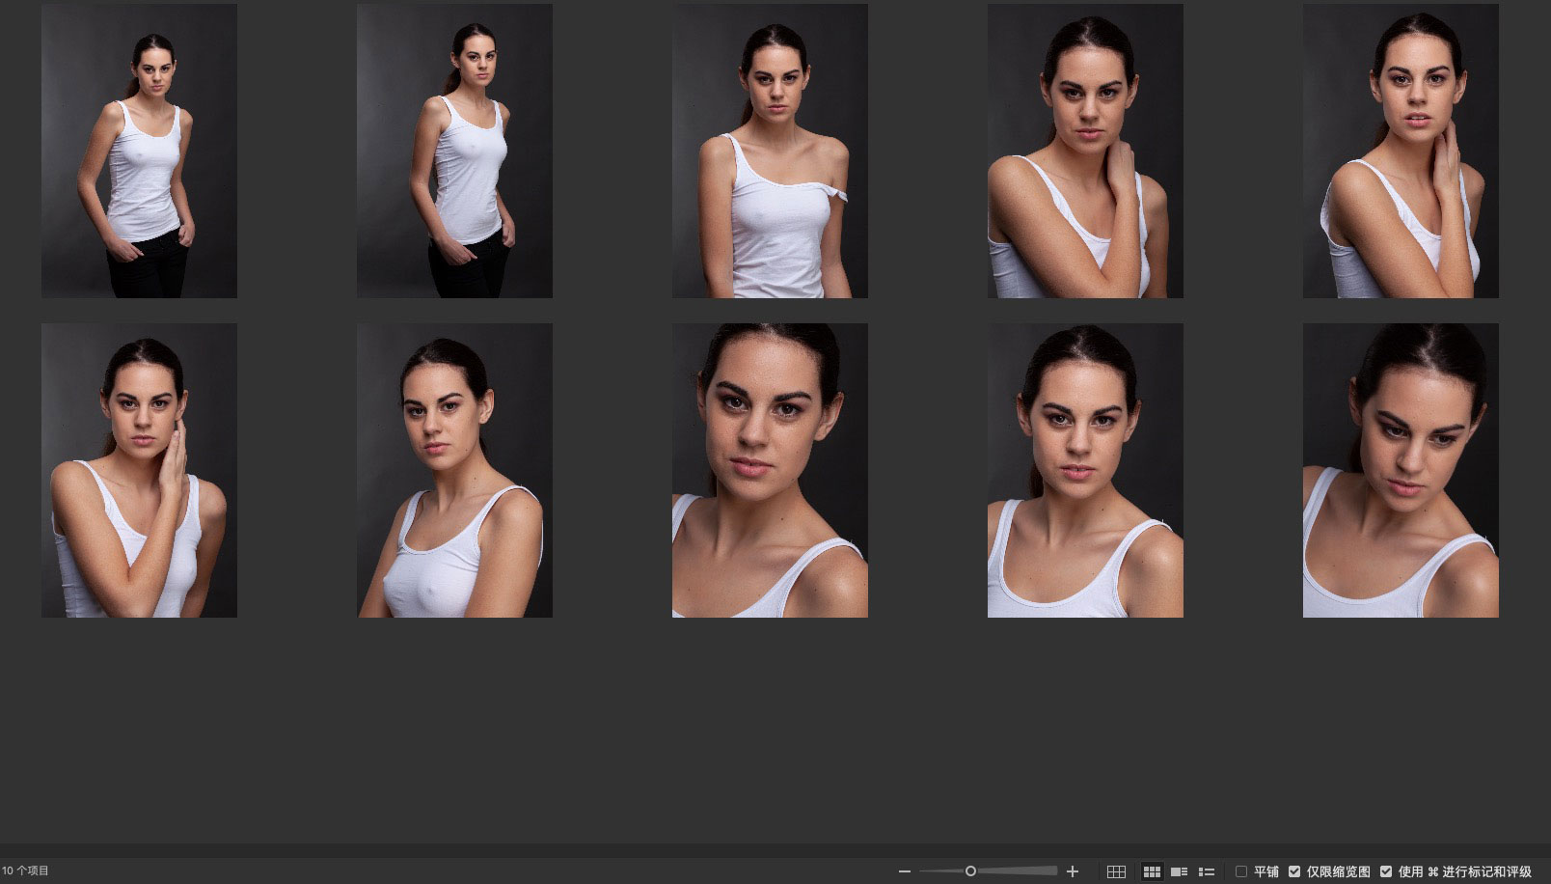1551x884 pixels.
Task: Click the plus icon to enlarge thumbnails
Action: [1072, 871]
